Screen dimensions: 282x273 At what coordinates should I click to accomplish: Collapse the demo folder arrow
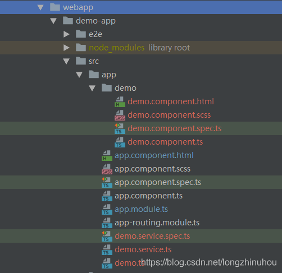coord(92,88)
